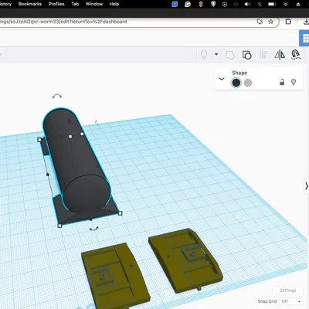Screen dimensions: 309x309
Task: Click black midpoint handle on shape's left edge
Action: pos(48,175)
